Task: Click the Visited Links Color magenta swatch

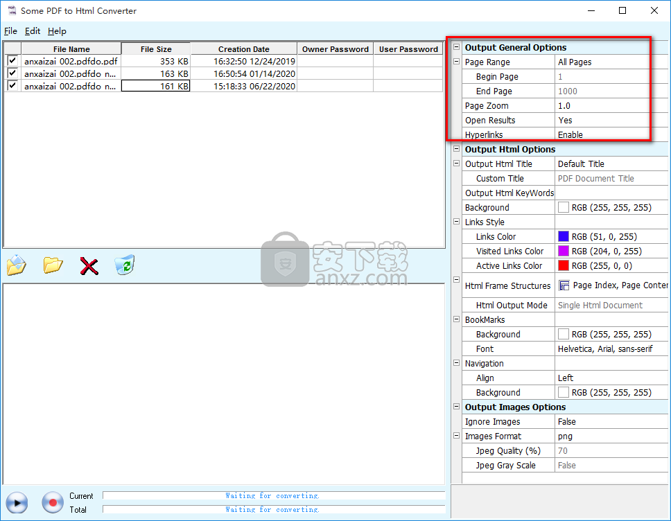Action: [564, 251]
